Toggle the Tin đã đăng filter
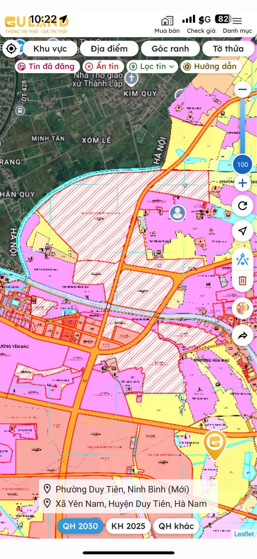 click(46, 66)
